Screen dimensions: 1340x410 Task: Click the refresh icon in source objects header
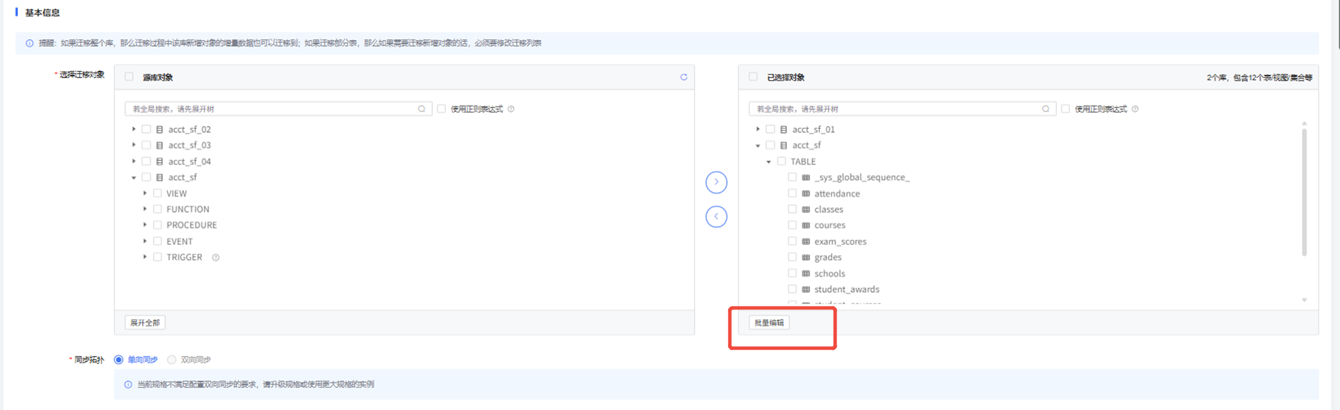[684, 77]
